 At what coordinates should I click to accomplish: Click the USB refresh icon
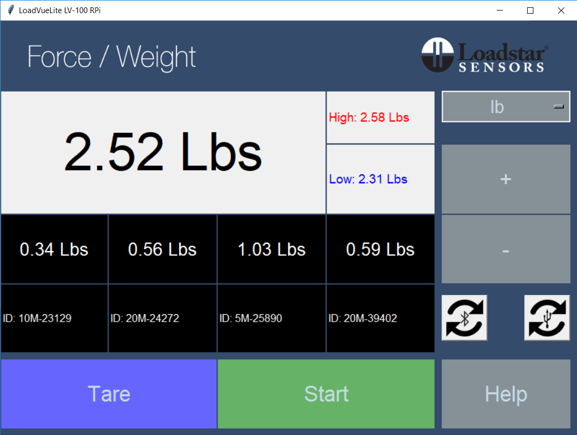coord(547,318)
